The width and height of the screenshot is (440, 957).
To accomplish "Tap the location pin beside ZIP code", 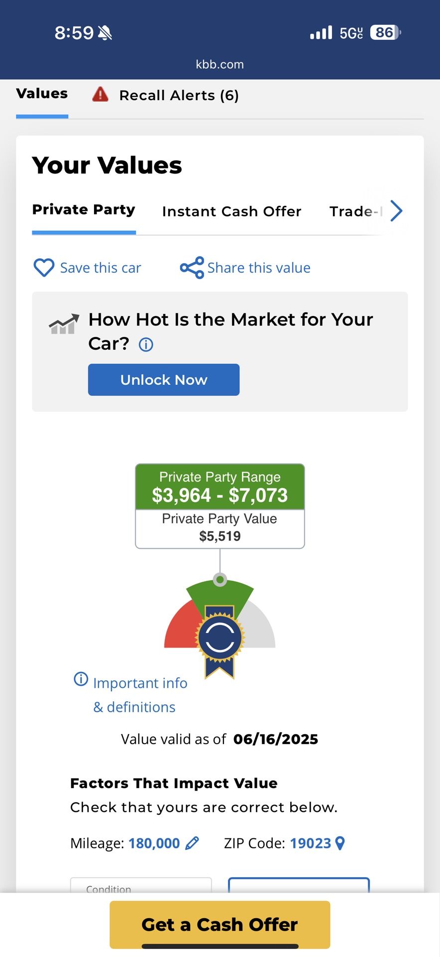I will [340, 843].
